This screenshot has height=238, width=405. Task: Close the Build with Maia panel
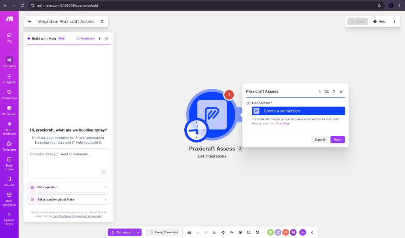pyautogui.click(x=107, y=38)
